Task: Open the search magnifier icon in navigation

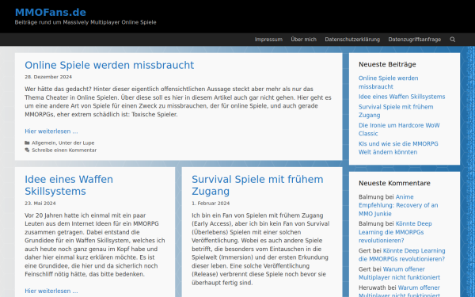Action: 452,40
